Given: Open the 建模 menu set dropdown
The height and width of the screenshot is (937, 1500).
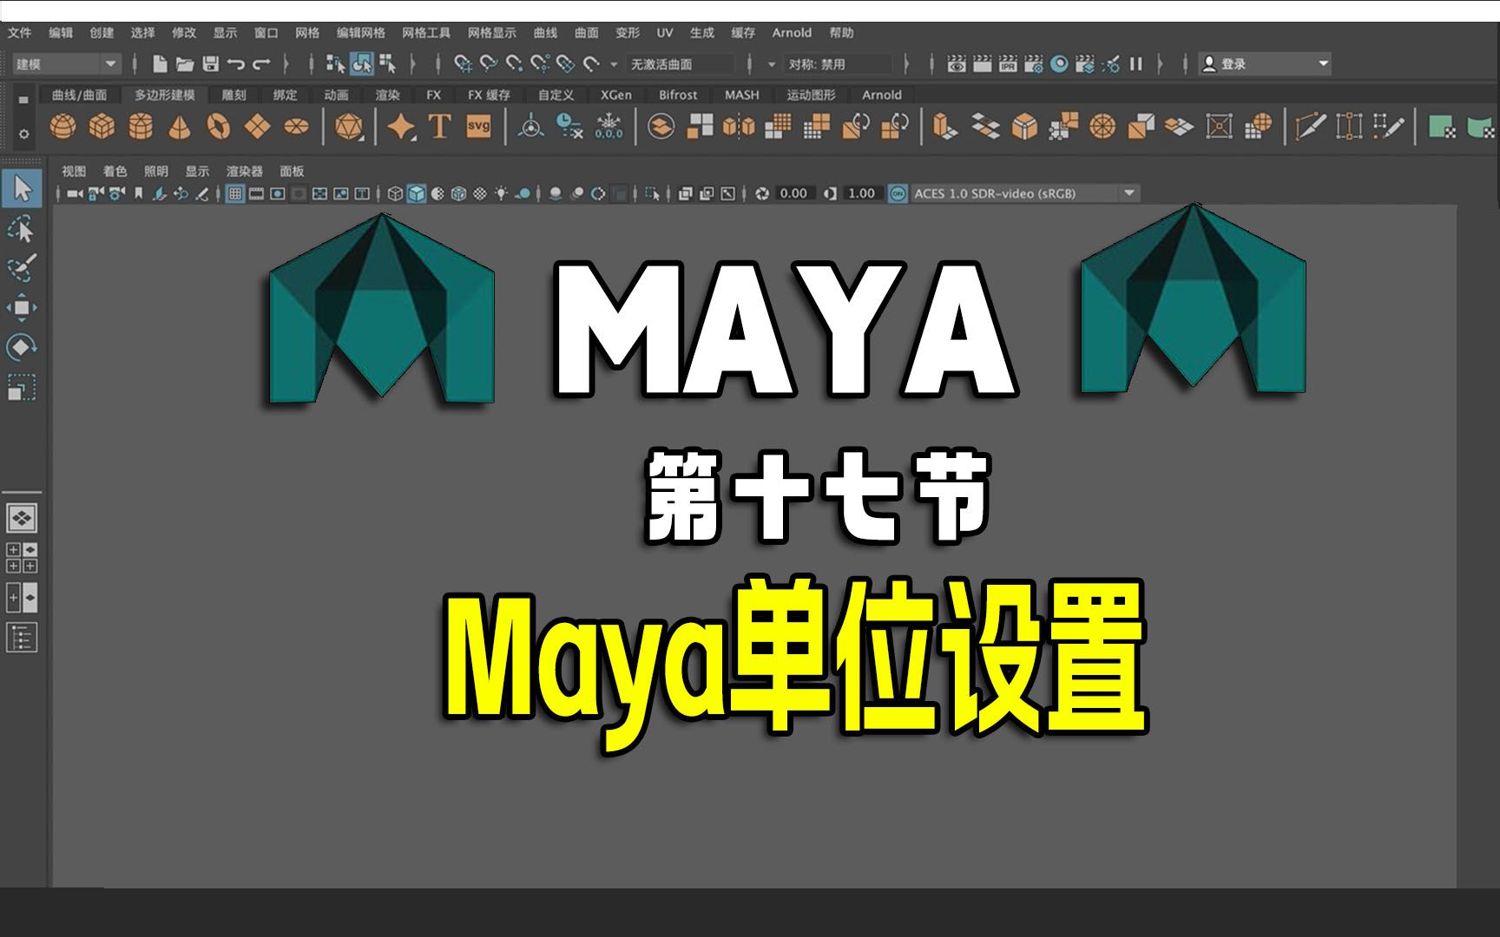Looking at the screenshot, I should (x=65, y=63).
